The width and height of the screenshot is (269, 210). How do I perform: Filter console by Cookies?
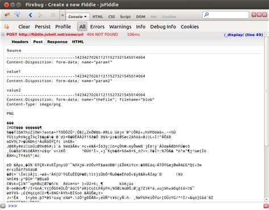(190, 27)
